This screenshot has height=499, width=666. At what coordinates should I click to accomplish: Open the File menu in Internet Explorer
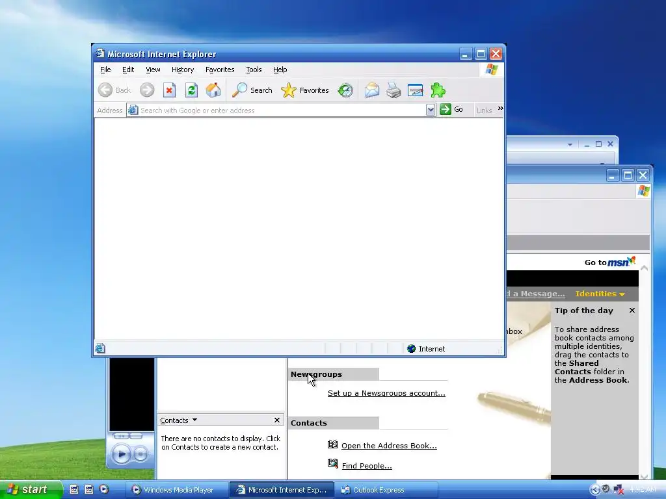click(x=105, y=70)
